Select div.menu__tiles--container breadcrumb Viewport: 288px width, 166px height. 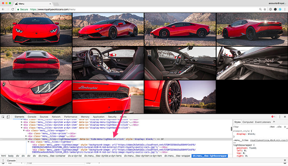(x=52, y=156)
